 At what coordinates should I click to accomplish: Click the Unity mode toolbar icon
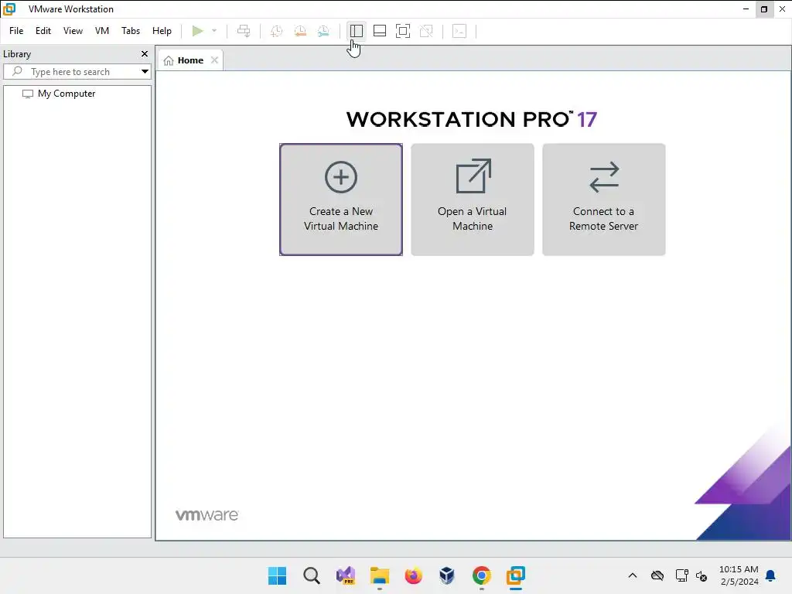click(x=426, y=31)
